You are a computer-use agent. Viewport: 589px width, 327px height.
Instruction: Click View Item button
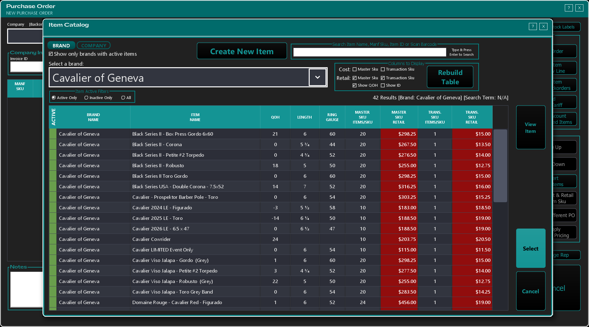pos(530,128)
